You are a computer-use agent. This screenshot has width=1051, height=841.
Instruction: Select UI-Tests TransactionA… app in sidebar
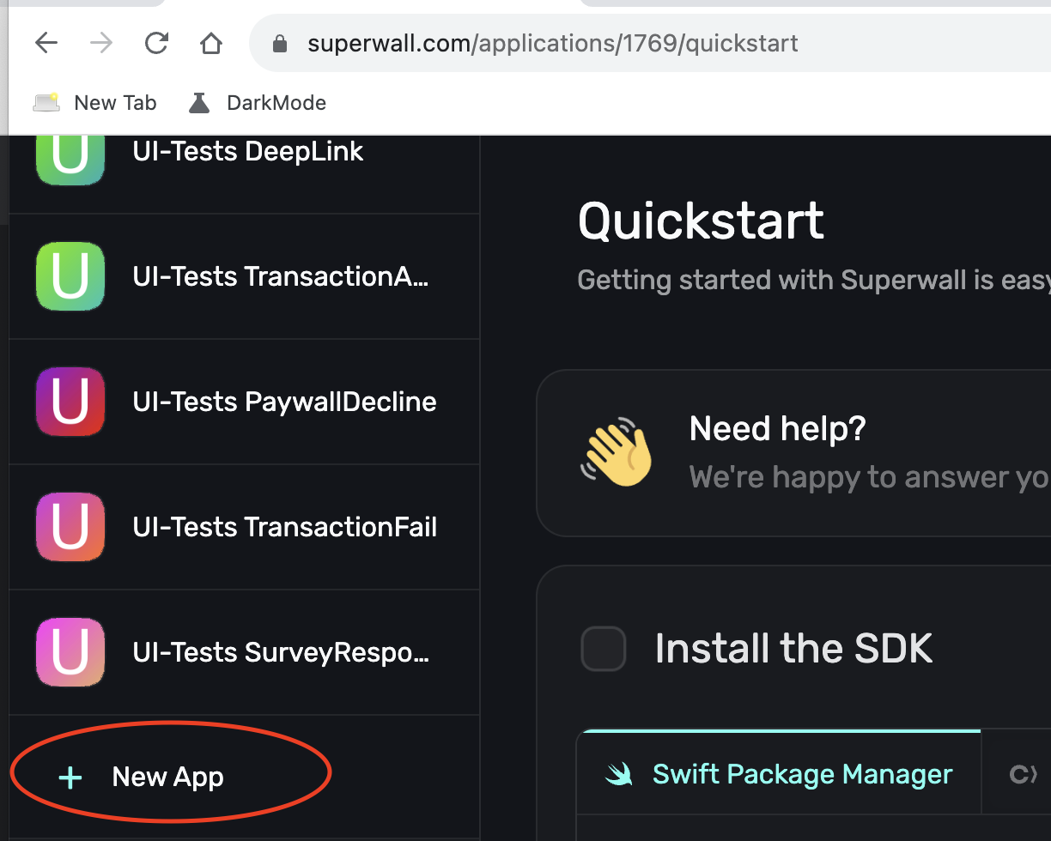(x=280, y=276)
